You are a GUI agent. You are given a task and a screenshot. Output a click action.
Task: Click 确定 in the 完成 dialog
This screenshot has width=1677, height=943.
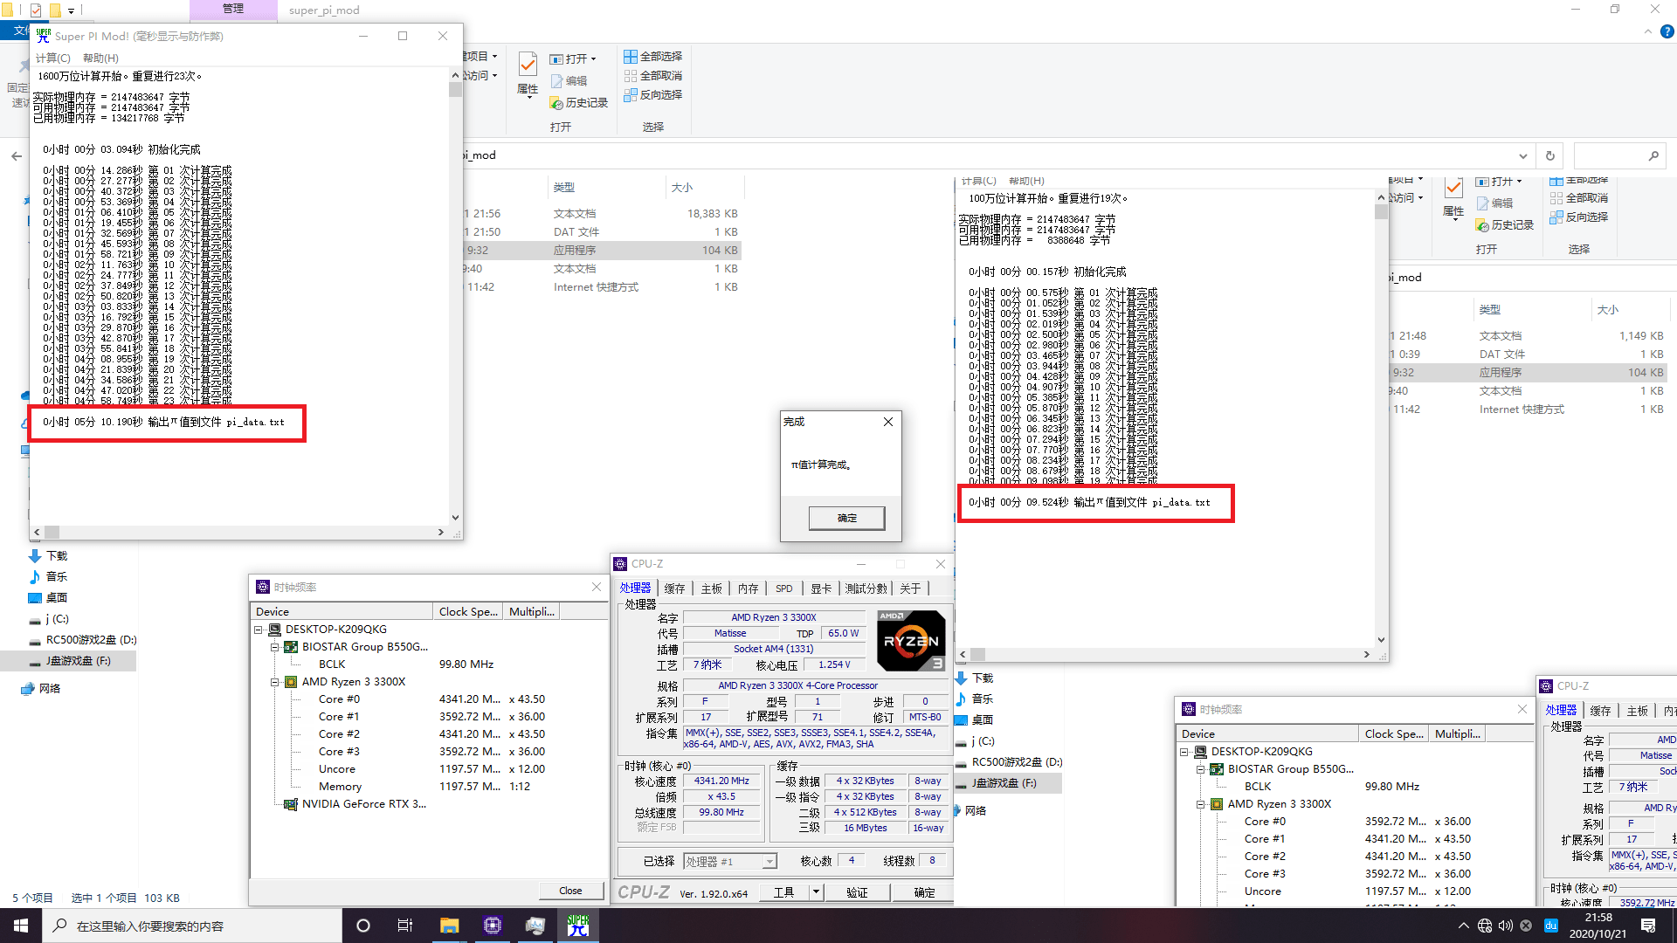[x=846, y=518]
